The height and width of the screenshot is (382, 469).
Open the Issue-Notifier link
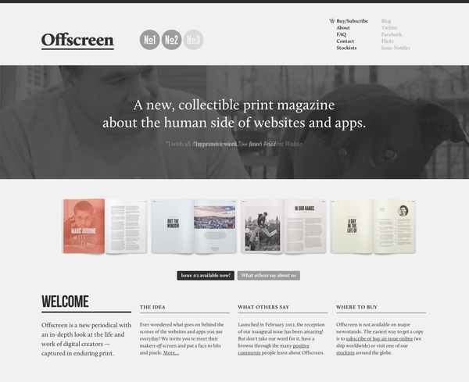[x=396, y=48]
